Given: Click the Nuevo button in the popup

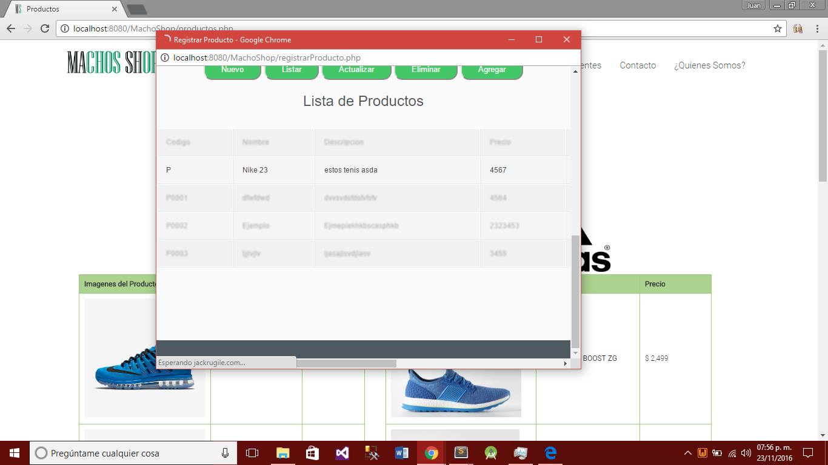Looking at the screenshot, I should point(233,71).
